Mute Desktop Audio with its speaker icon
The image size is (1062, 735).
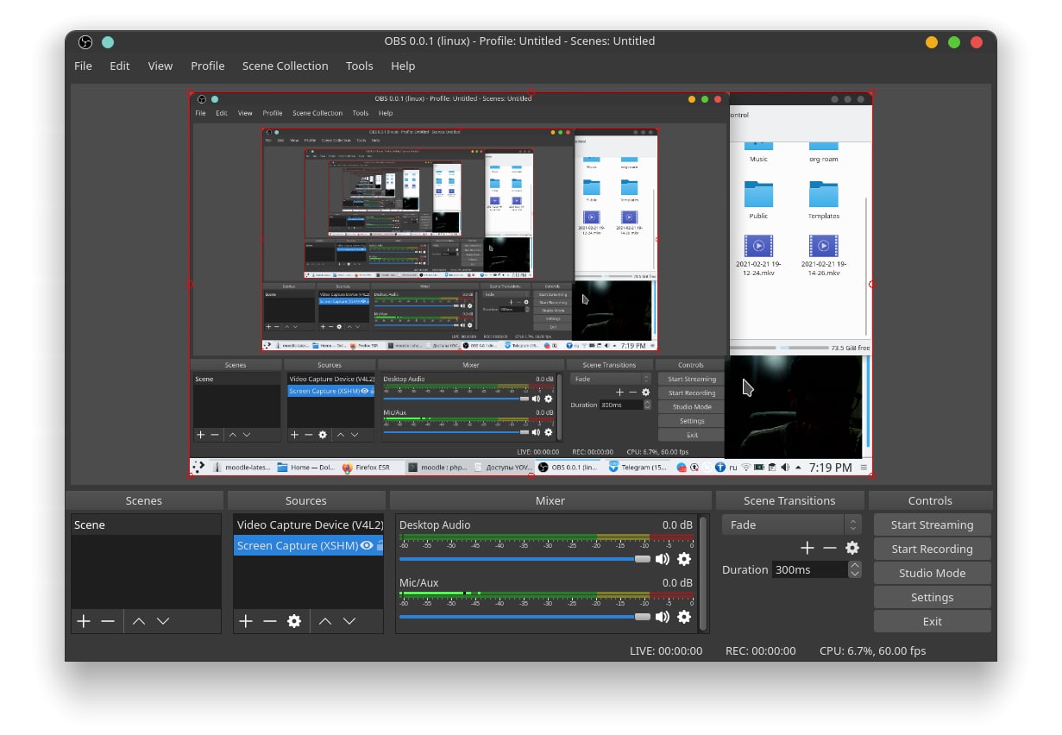[663, 559]
